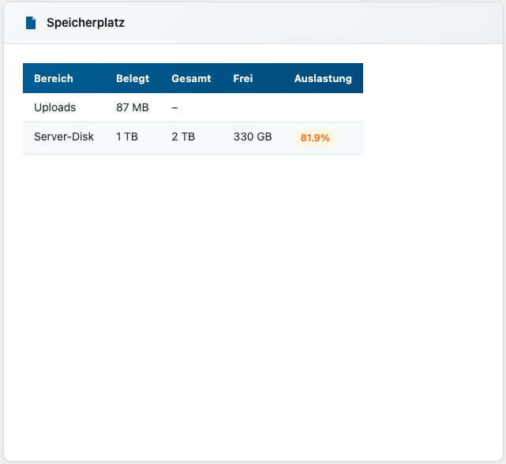
Task: Click the blank panel area below the table
Action: (x=253, y=300)
